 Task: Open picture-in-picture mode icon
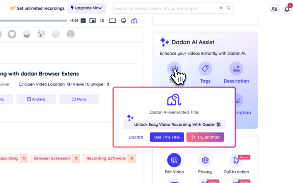tap(93, 21)
